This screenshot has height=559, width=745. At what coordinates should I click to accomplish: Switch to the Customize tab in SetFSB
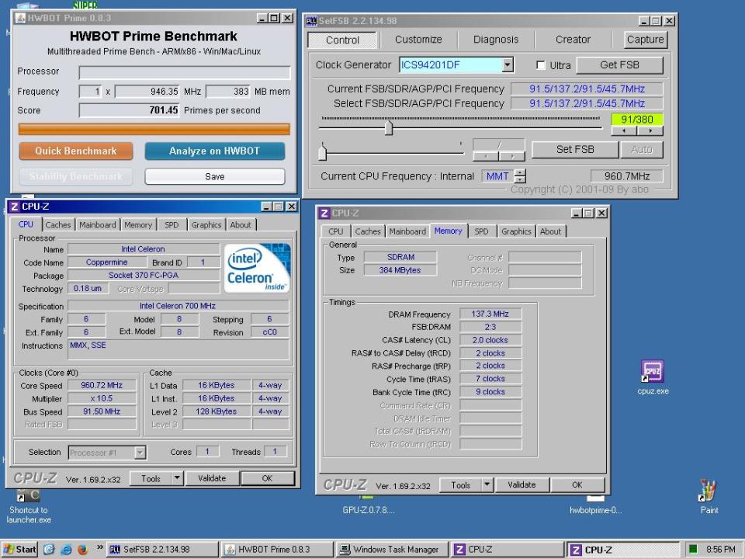coord(418,40)
